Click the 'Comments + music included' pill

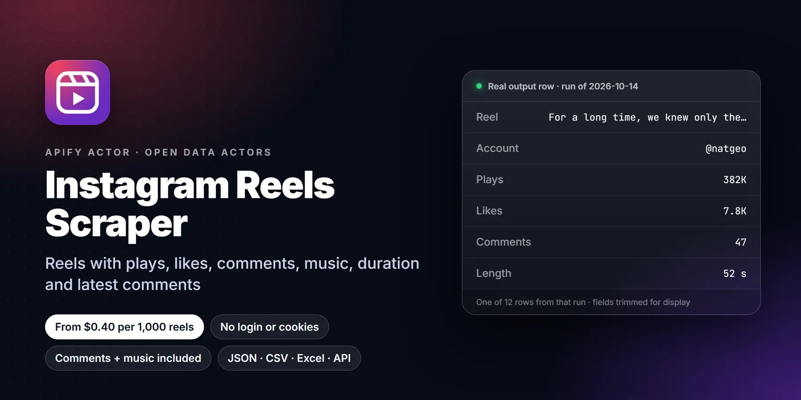(x=128, y=358)
